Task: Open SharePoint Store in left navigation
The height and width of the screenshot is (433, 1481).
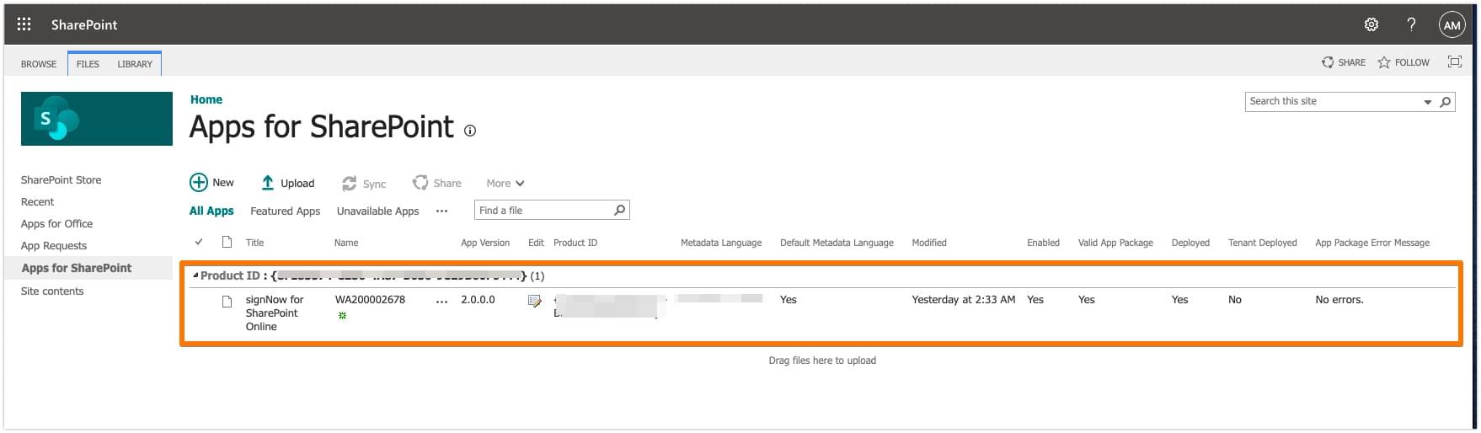Action: (61, 179)
